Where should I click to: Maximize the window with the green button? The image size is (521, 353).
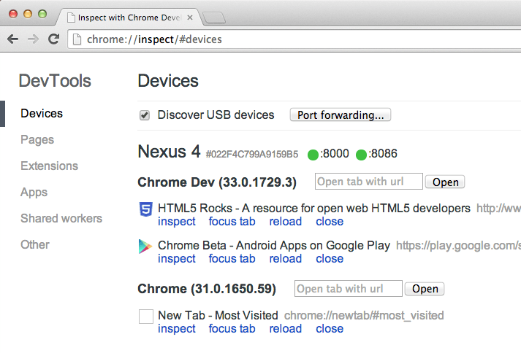(42, 14)
